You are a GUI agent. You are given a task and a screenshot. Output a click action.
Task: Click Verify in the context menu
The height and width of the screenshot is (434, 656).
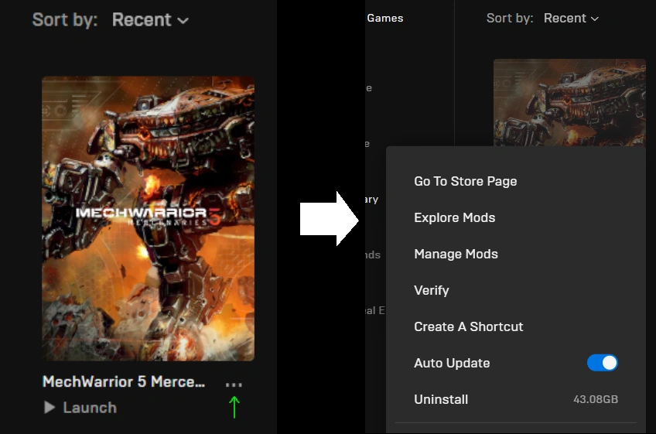tap(431, 290)
